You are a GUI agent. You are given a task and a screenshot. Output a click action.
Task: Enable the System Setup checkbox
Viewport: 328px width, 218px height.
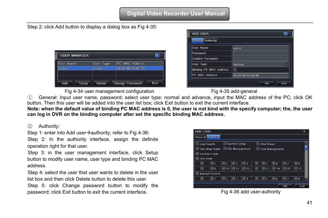click(225, 144)
